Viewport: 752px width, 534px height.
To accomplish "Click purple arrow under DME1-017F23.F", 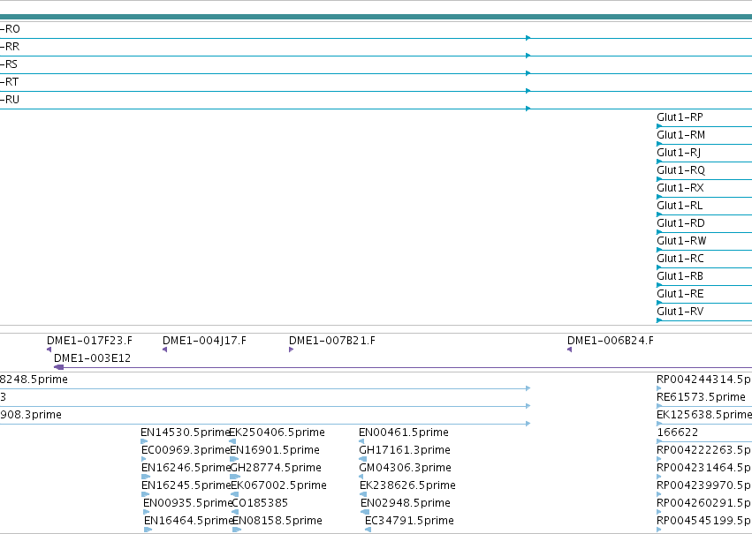I will [x=49, y=350].
